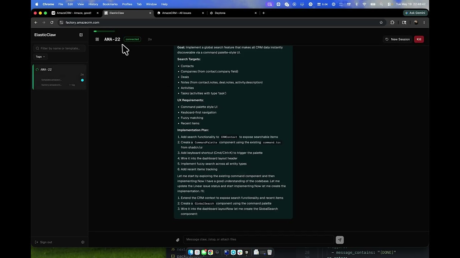This screenshot has height=258, width=460.
Task: Open Slack in the Dock
Action: 240,252
